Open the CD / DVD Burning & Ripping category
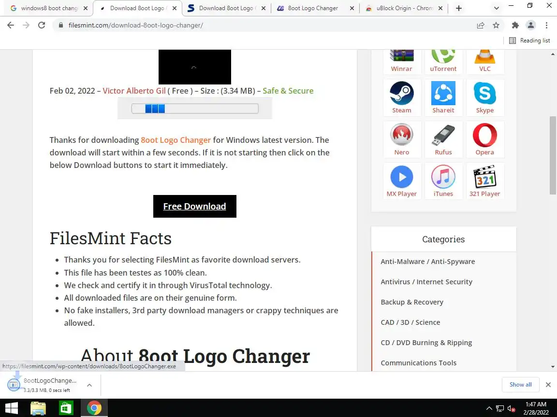 pyautogui.click(x=426, y=343)
